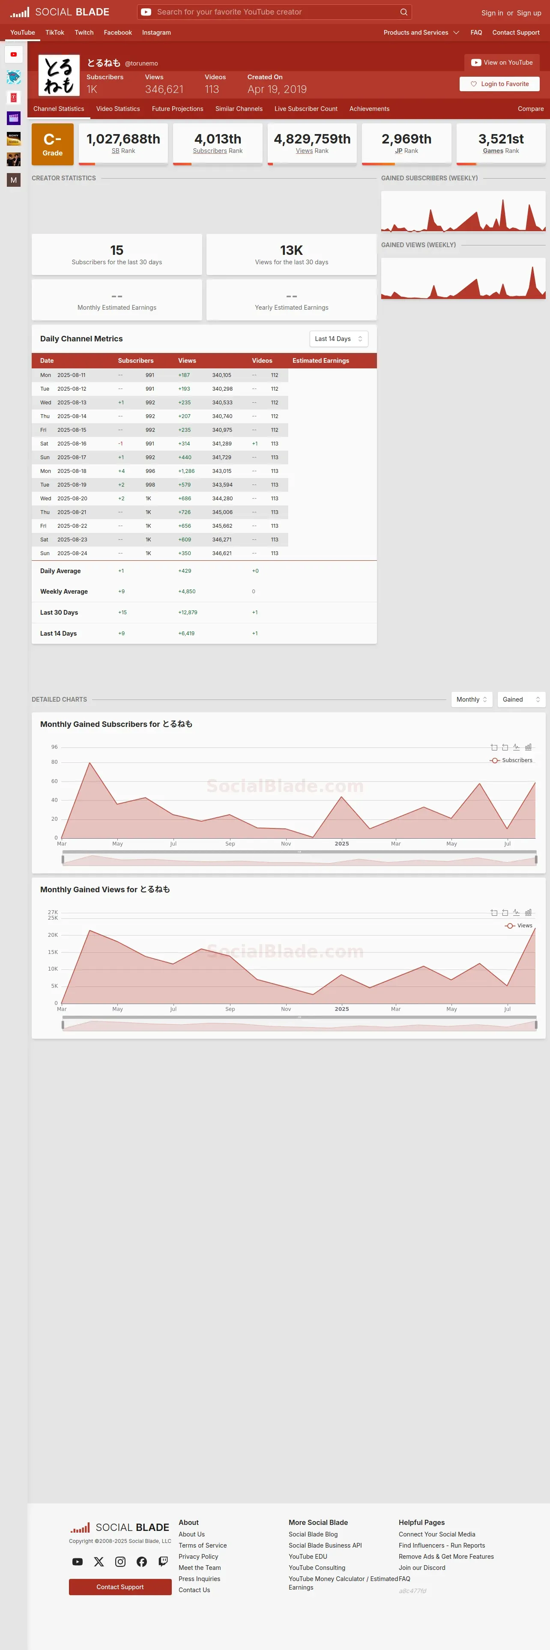Screen dimensions: 550x1650
Task: Open the Gained chart type dropdown
Action: pos(521,699)
